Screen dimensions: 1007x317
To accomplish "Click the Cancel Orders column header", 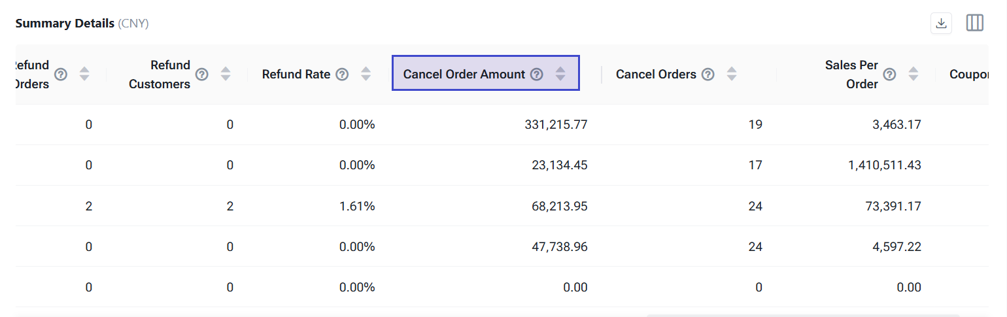I will [656, 75].
